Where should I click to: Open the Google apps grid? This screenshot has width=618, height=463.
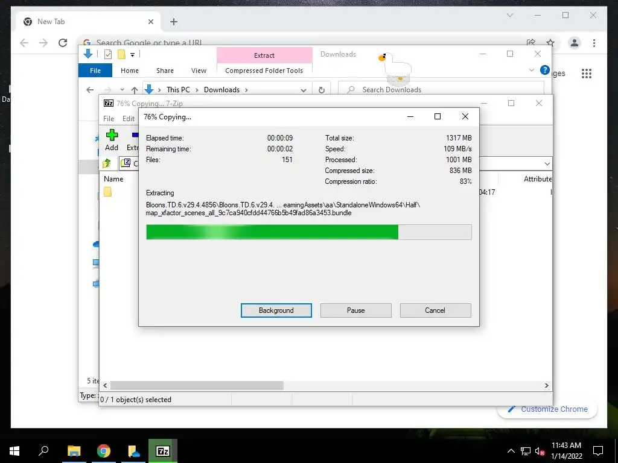[x=587, y=73]
